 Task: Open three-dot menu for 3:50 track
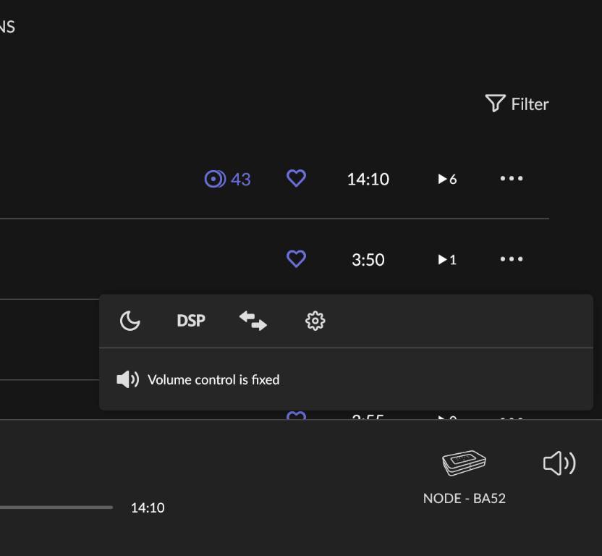point(512,259)
